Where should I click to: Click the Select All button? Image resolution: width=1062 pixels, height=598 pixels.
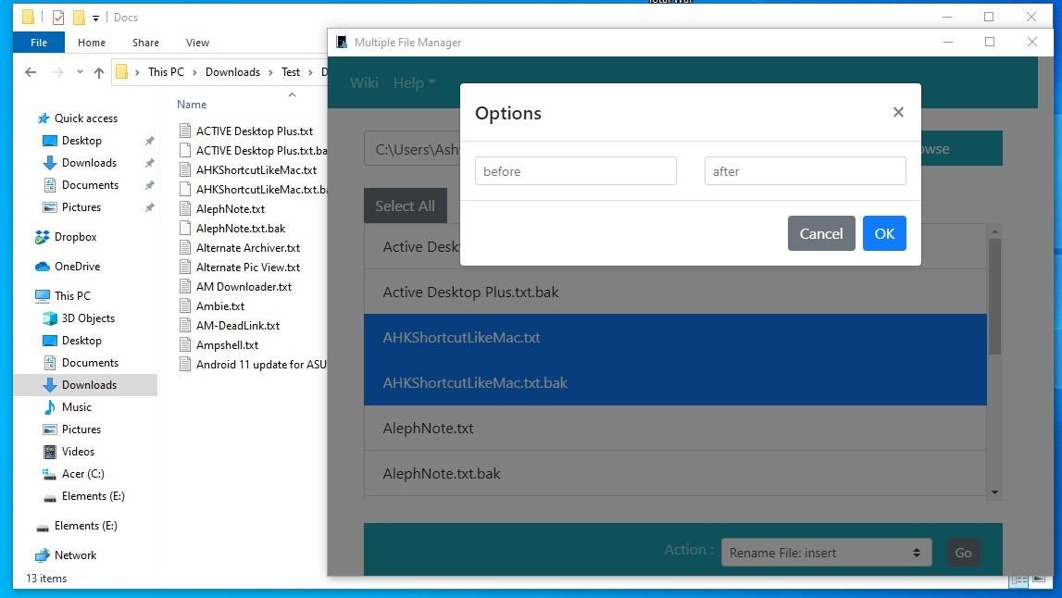point(405,206)
